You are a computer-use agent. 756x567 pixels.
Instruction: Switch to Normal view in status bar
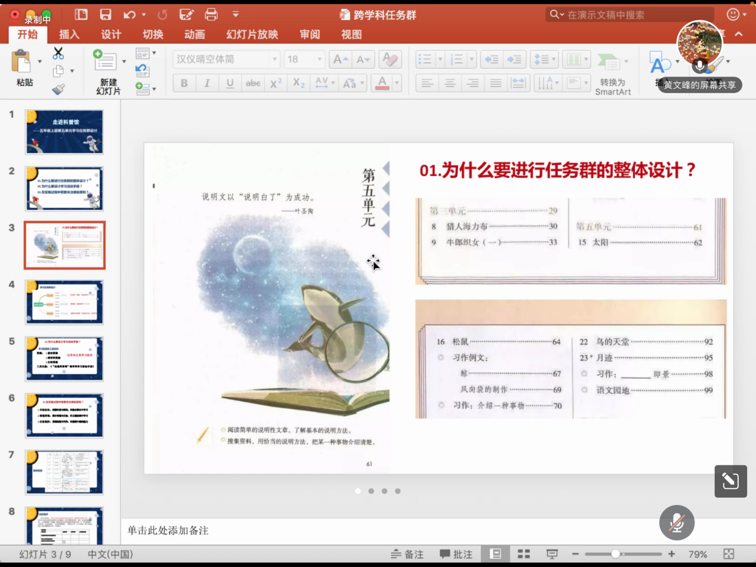coord(495,554)
